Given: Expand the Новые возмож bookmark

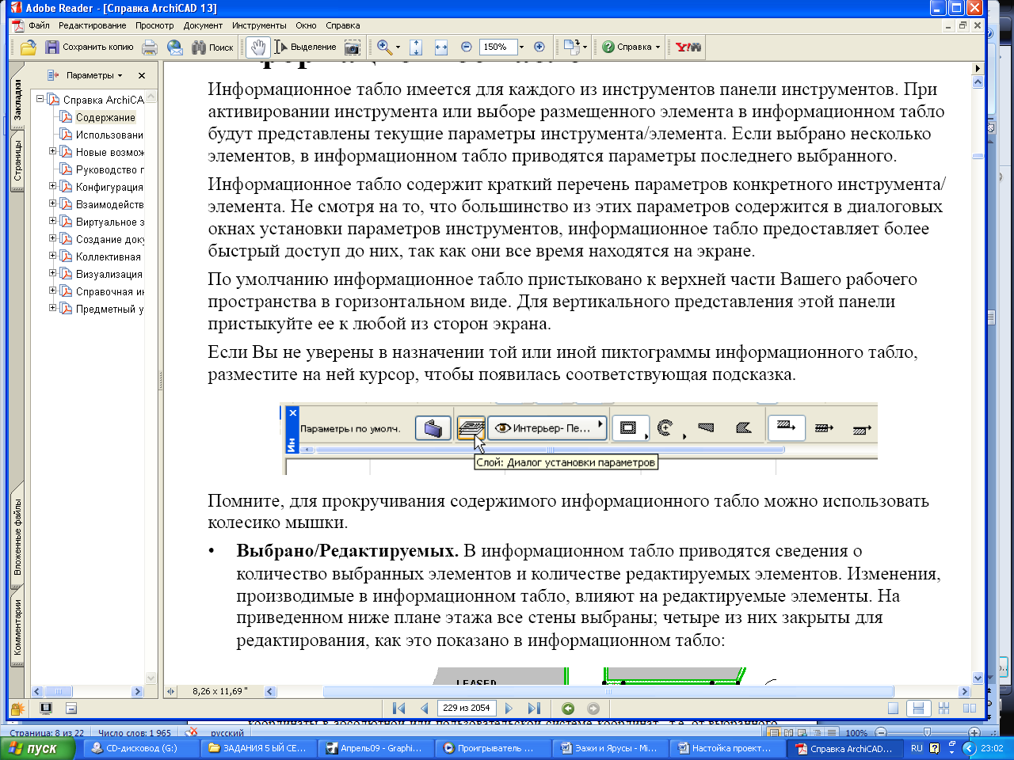Looking at the screenshot, I should point(53,151).
